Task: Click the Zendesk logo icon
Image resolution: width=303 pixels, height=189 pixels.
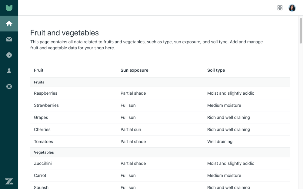Action: coord(9,181)
